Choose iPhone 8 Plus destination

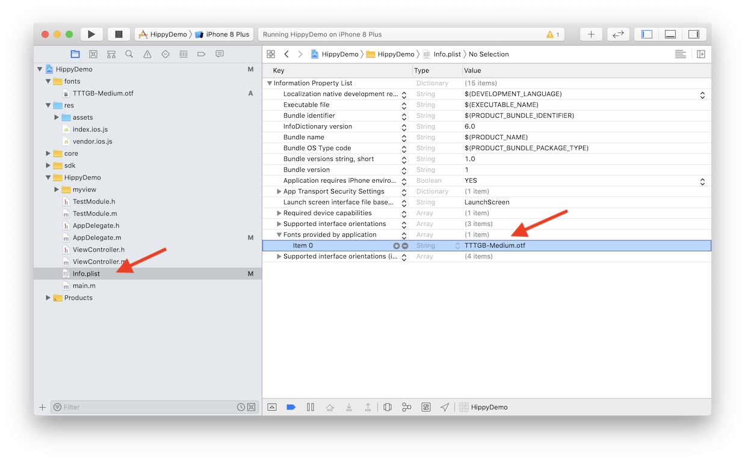click(222, 34)
